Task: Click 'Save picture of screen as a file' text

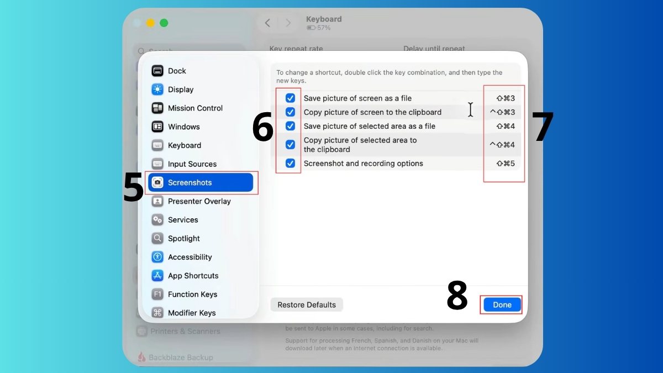Action: pyautogui.click(x=357, y=98)
